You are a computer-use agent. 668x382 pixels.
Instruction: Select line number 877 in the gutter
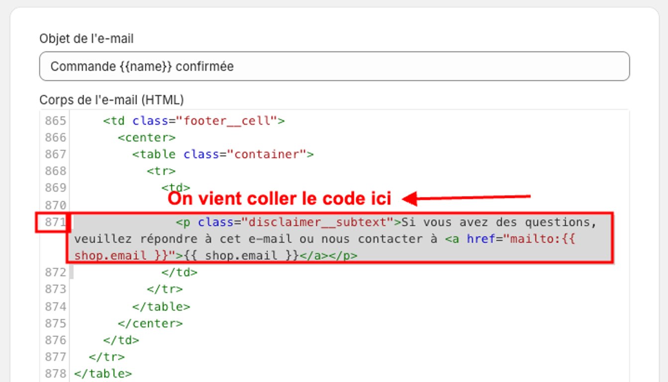coord(55,357)
